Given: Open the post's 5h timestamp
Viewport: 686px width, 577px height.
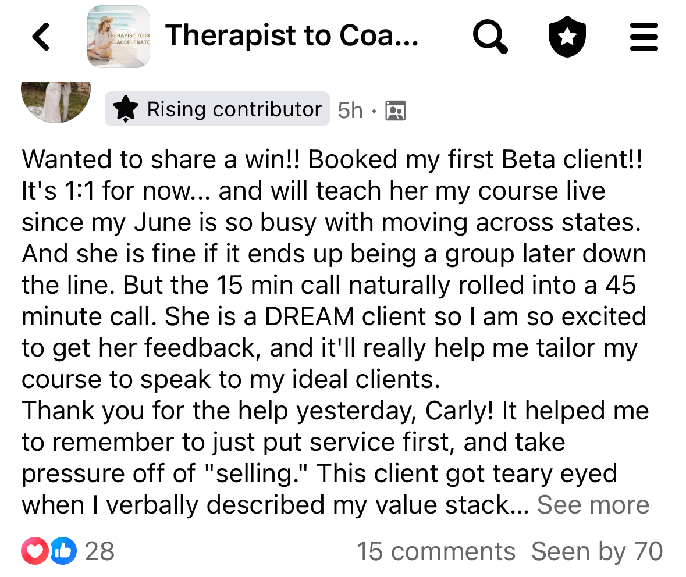Looking at the screenshot, I should click(350, 110).
